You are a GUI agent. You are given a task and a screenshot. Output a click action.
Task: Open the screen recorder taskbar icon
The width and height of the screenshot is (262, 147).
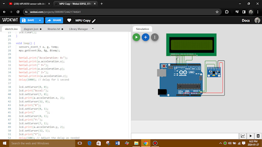tap(155, 143)
